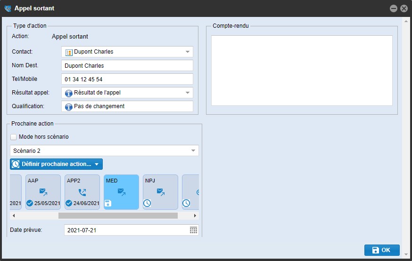Click the Tel/Mobile number field
Viewport: 412px width, 261px height.
pos(127,79)
